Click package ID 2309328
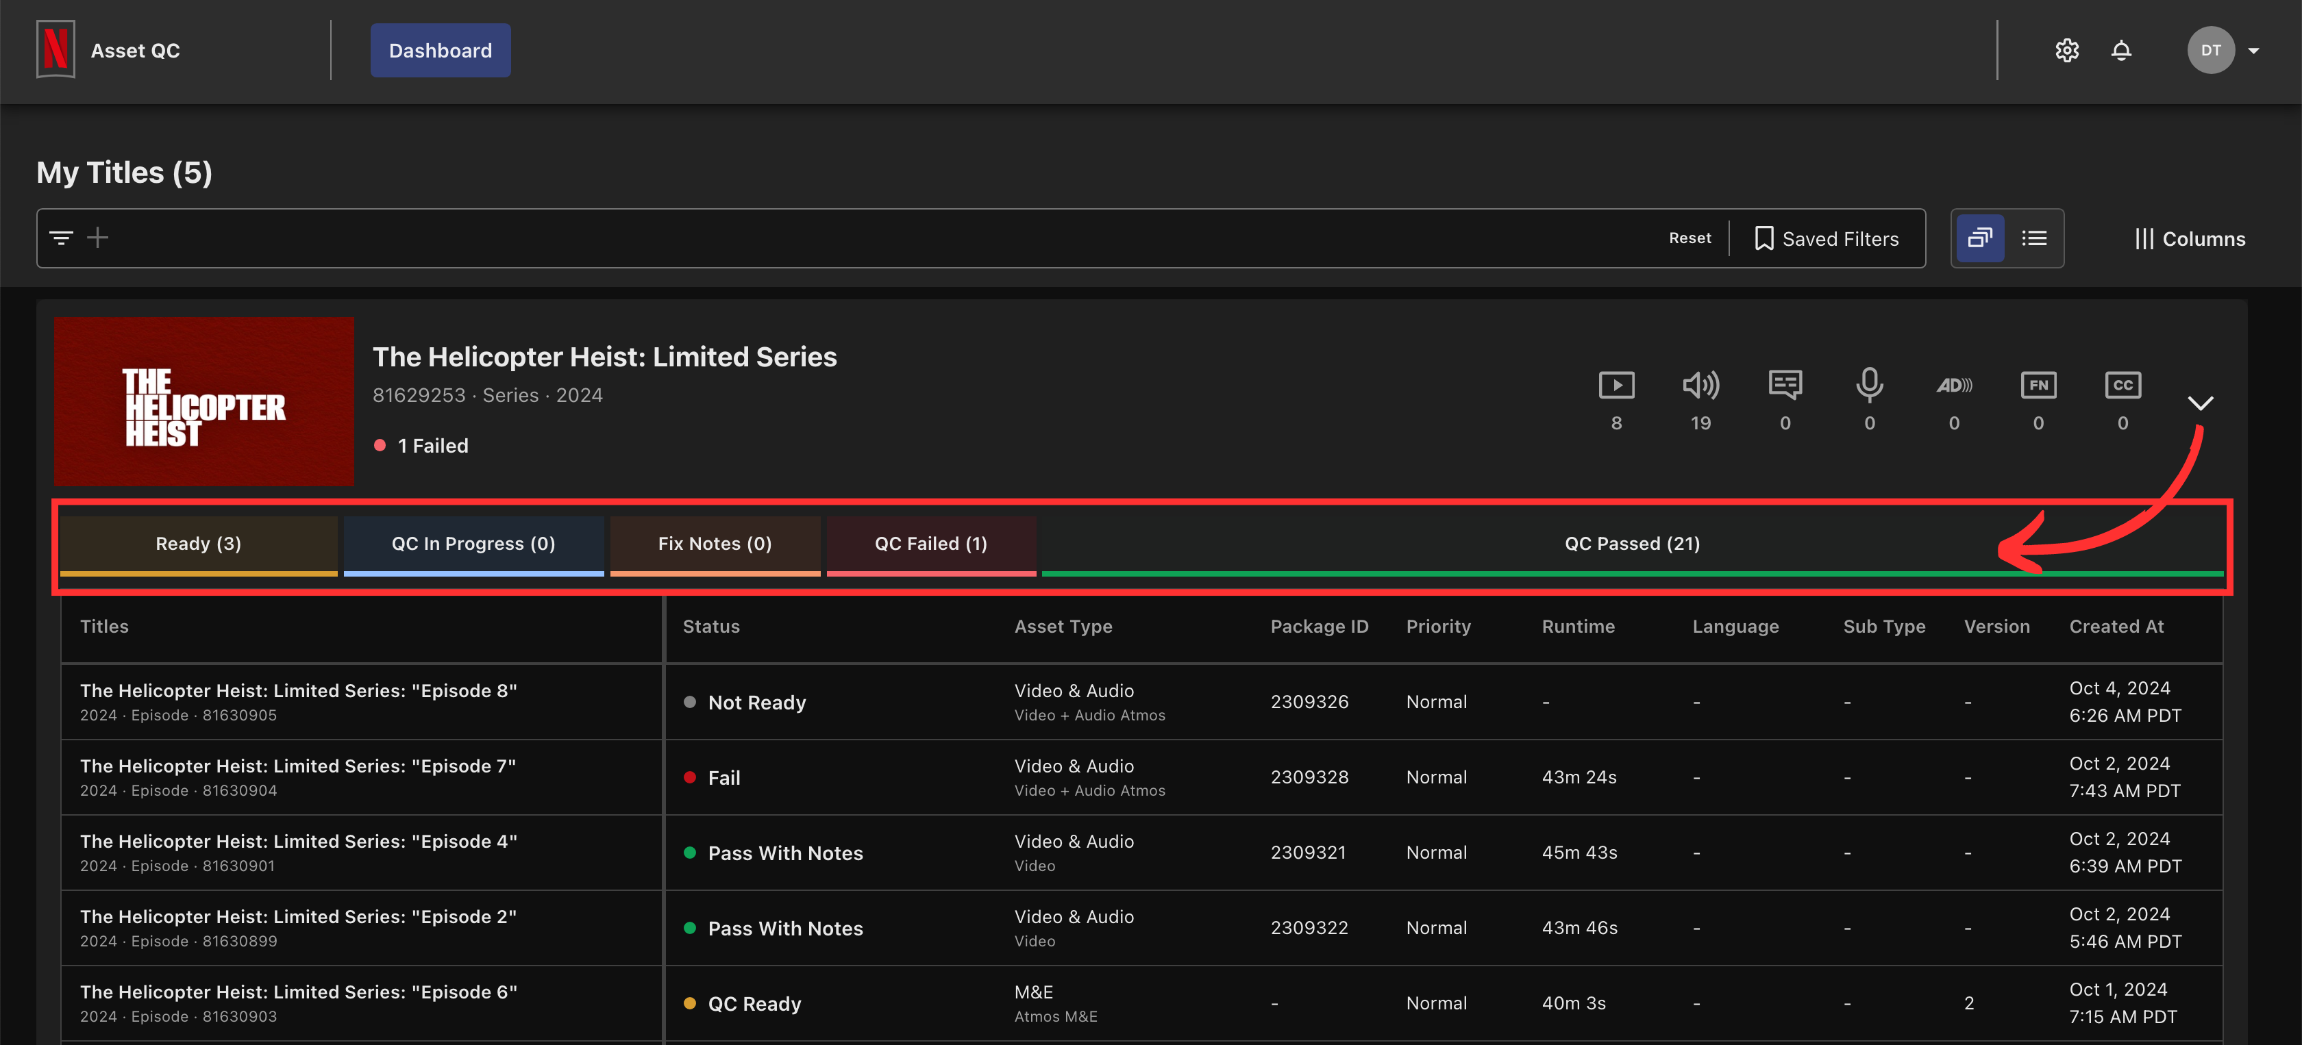This screenshot has height=1045, width=2302. [1310, 777]
